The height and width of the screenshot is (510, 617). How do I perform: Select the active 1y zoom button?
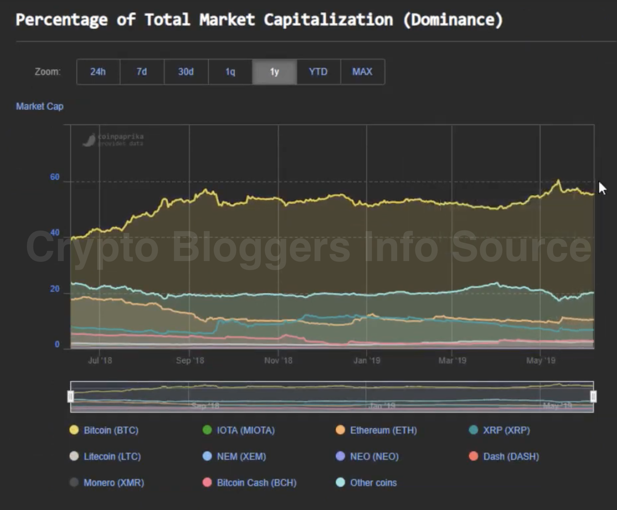click(x=274, y=72)
